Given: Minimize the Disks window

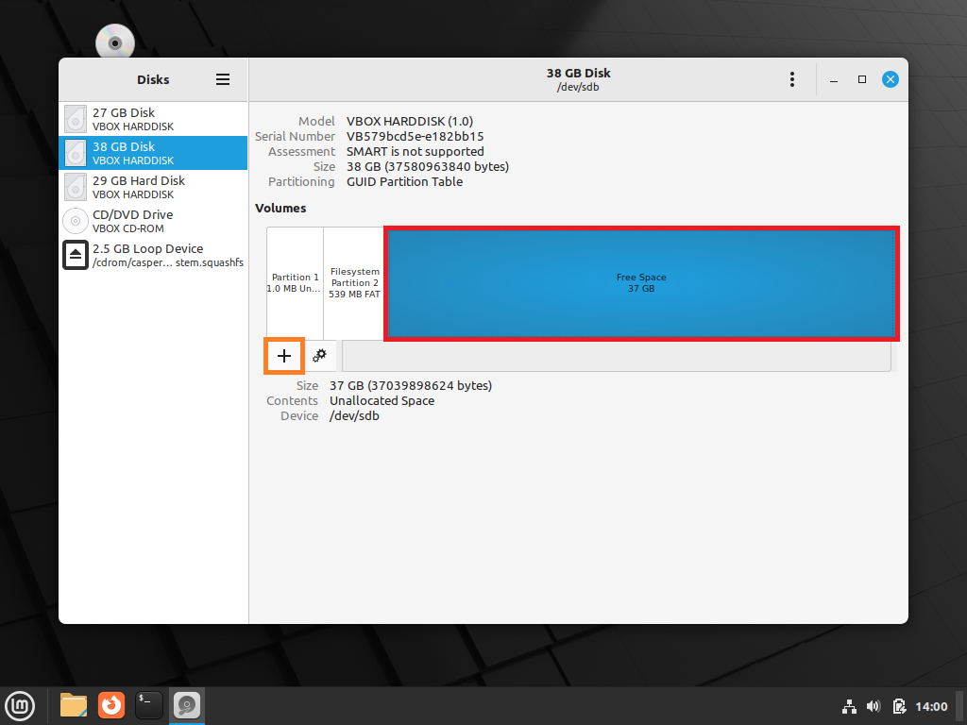Looking at the screenshot, I should [834, 79].
